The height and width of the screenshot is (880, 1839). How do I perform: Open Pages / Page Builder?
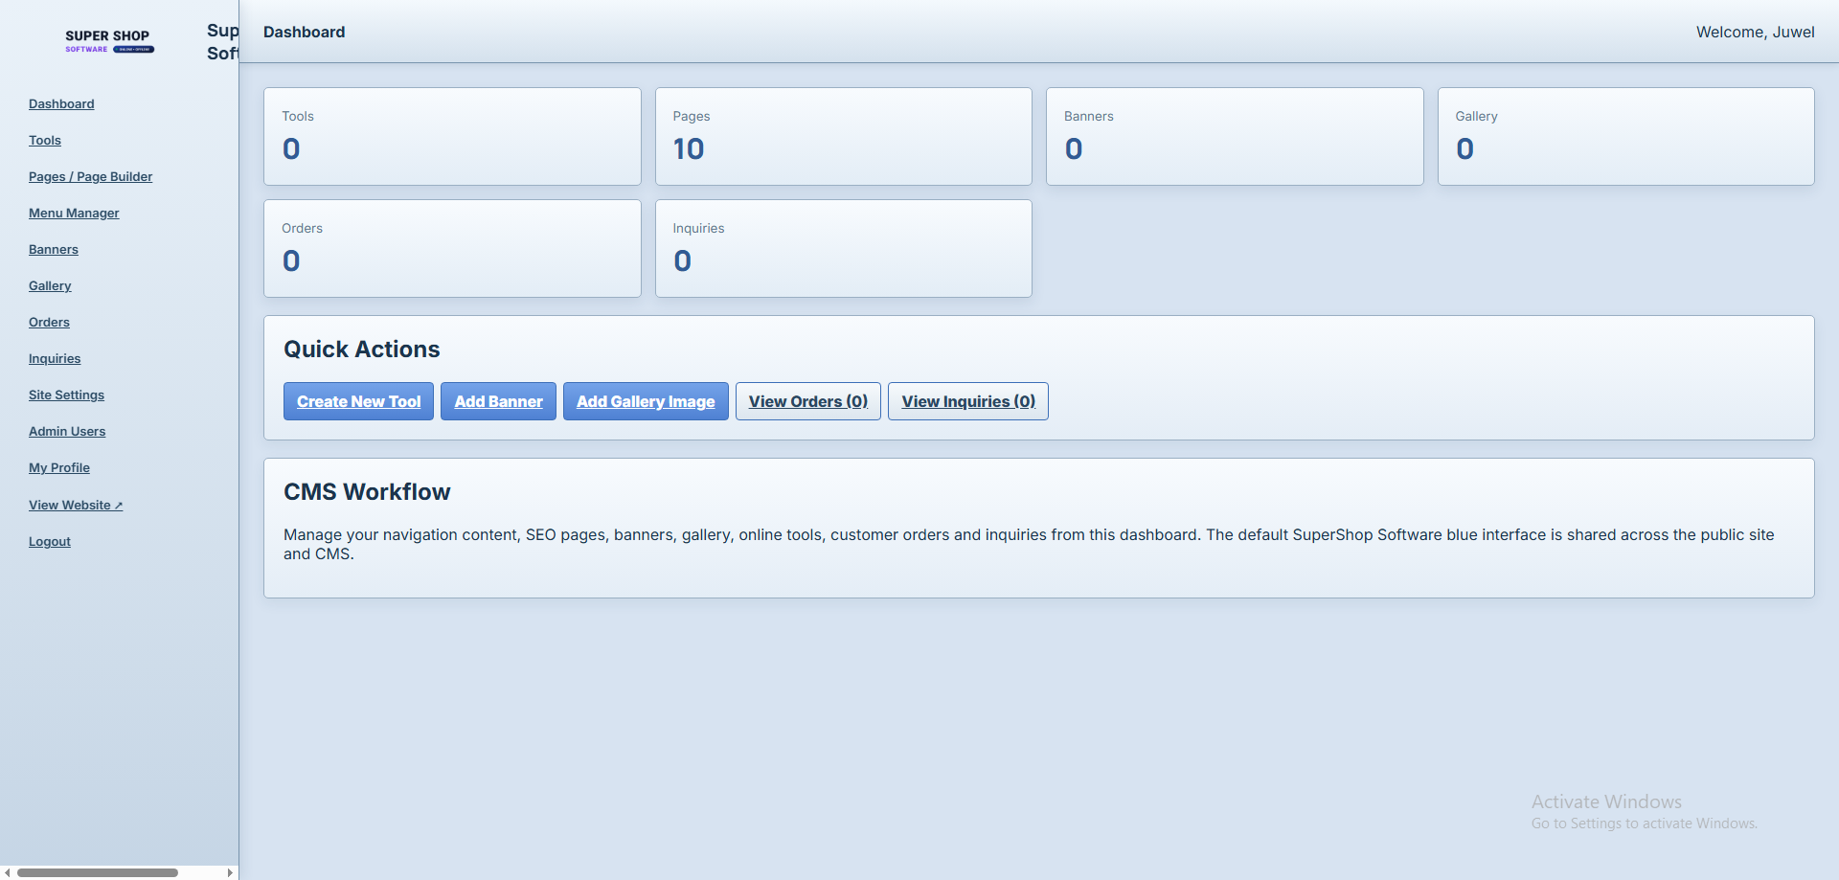pyautogui.click(x=90, y=176)
